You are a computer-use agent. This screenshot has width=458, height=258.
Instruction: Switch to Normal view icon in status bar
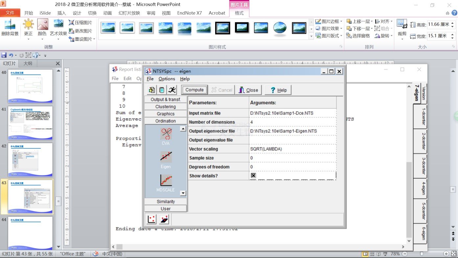coord(365,254)
